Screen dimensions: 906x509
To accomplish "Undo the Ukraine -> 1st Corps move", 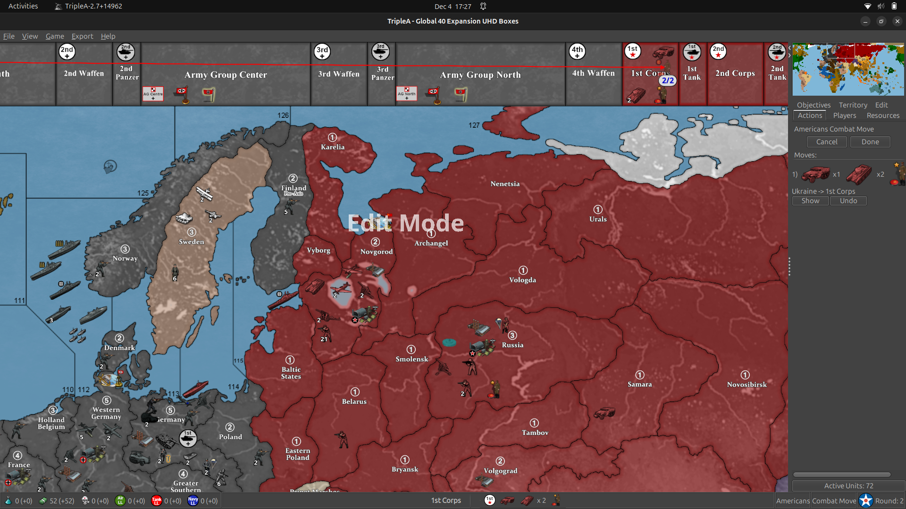I will 848,201.
